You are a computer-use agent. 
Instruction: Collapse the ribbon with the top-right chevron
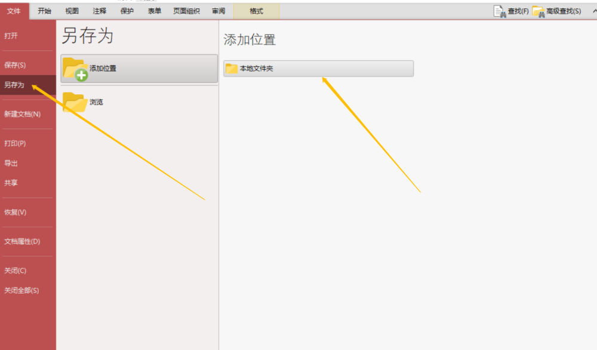595,11
